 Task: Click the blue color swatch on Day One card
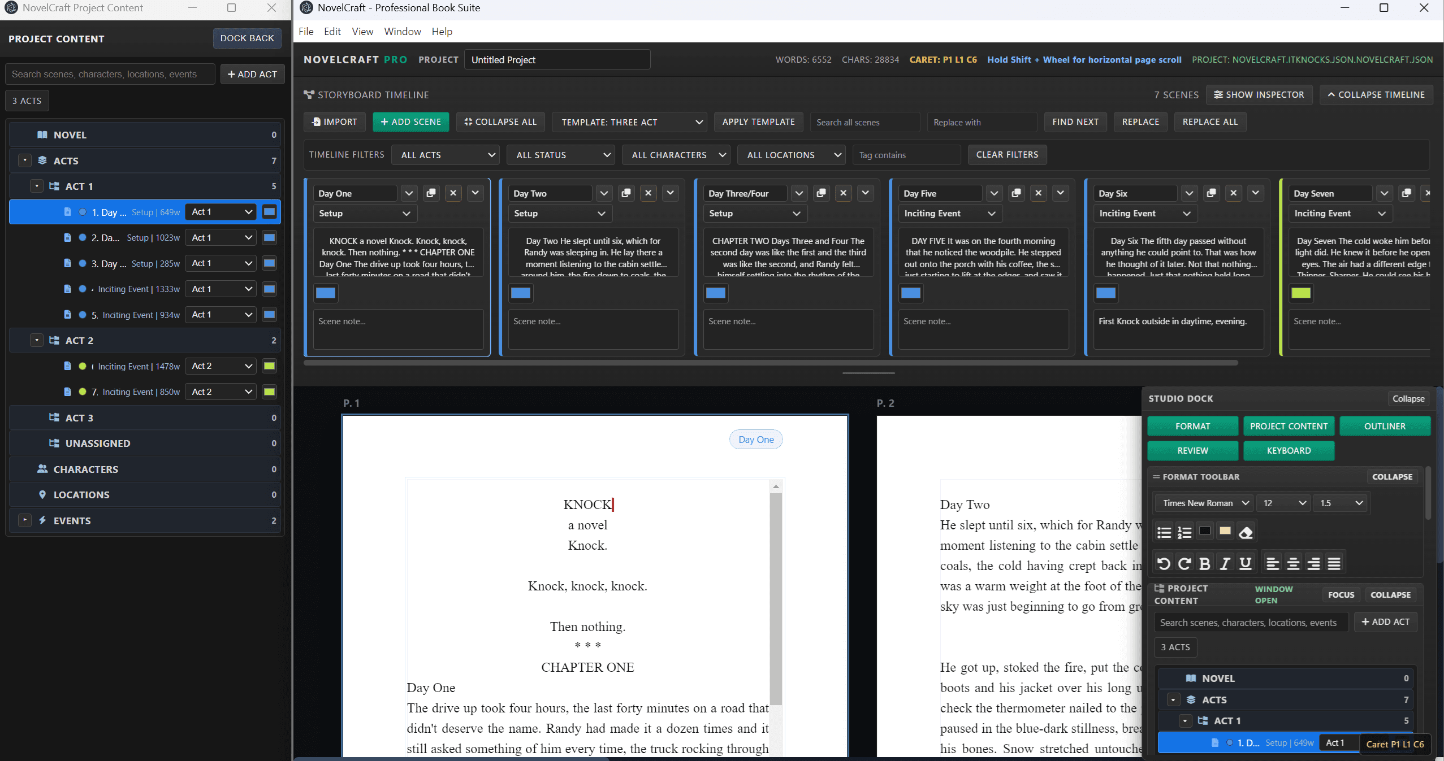tap(325, 293)
